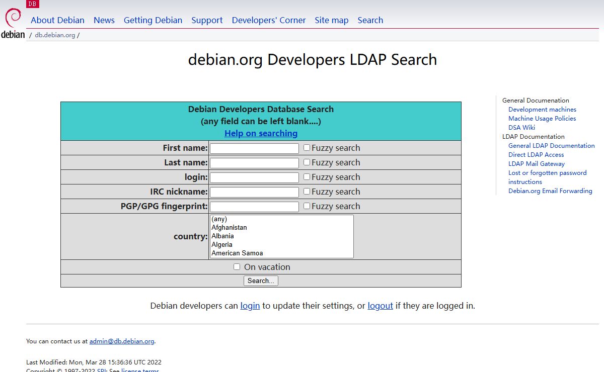Enable Fuzzy search for IRC nickname
Image resolution: width=604 pixels, height=372 pixels.
pyautogui.click(x=307, y=192)
